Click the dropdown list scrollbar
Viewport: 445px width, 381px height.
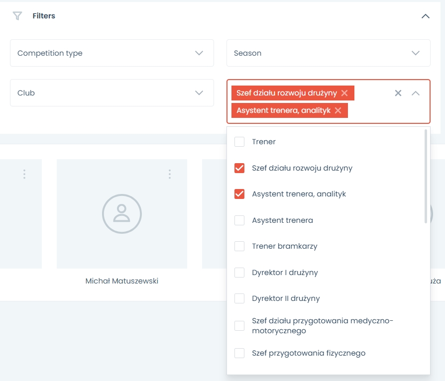tap(426, 177)
